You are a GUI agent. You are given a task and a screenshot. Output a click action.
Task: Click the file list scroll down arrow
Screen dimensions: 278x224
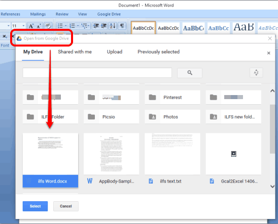tap(272, 187)
